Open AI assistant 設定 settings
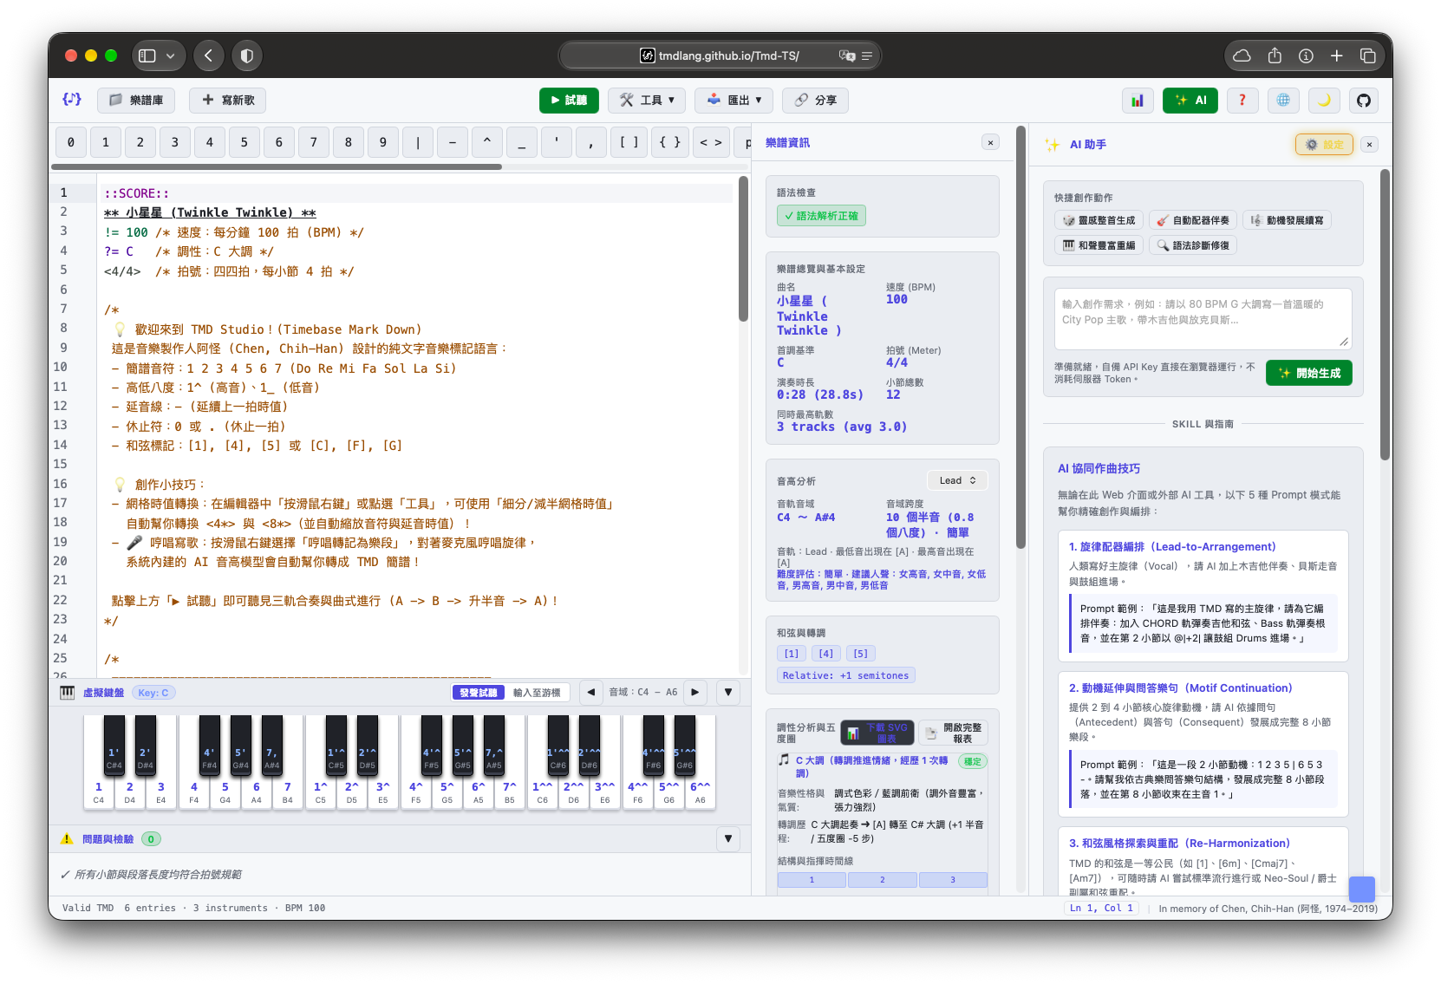Image resolution: width=1441 pixels, height=984 pixels. 1324,145
